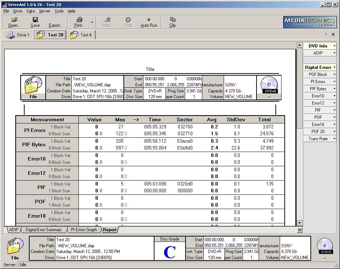
Task: Expand the DVD Info panel section
Action: pyautogui.click(x=320, y=46)
